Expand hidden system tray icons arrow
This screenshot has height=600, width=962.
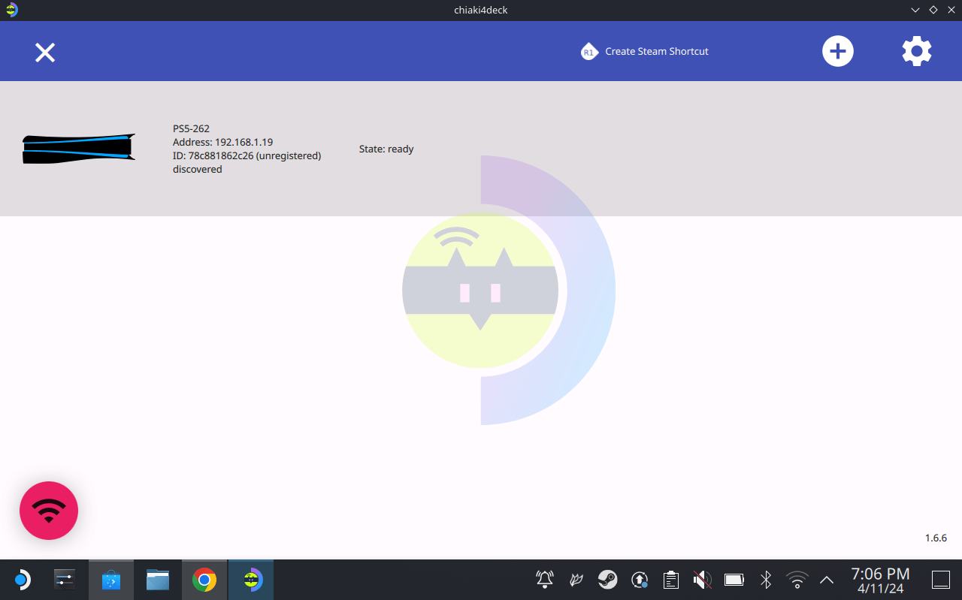click(x=827, y=580)
